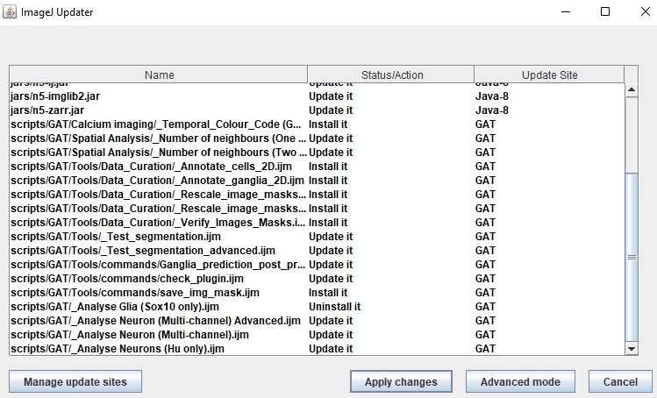
Task: Sort list by Name column header
Action: click(159, 75)
